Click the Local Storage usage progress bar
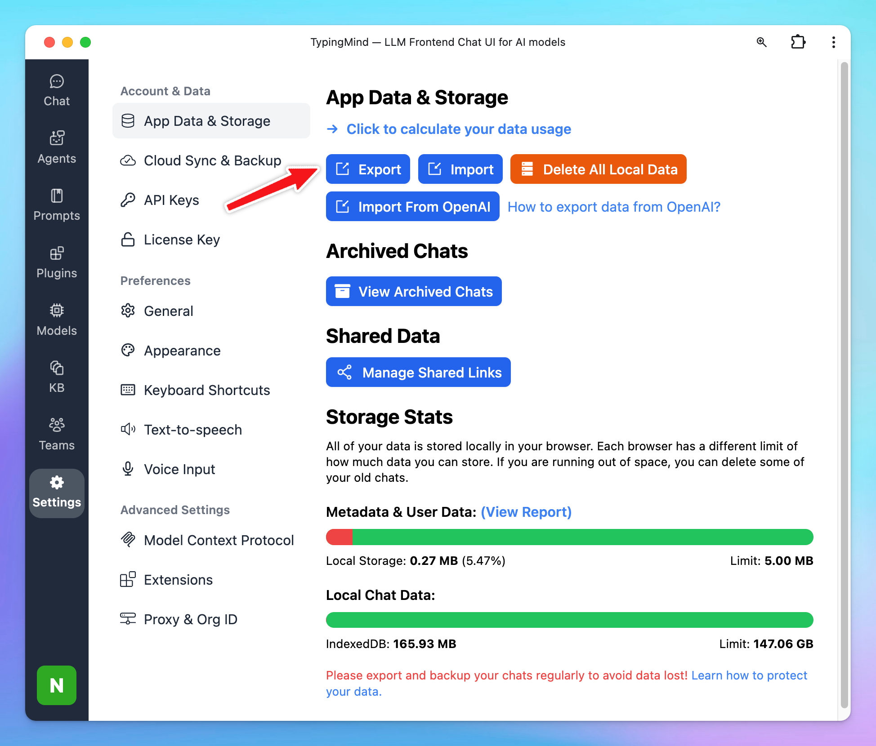This screenshot has width=876, height=746. (x=569, y=537)
